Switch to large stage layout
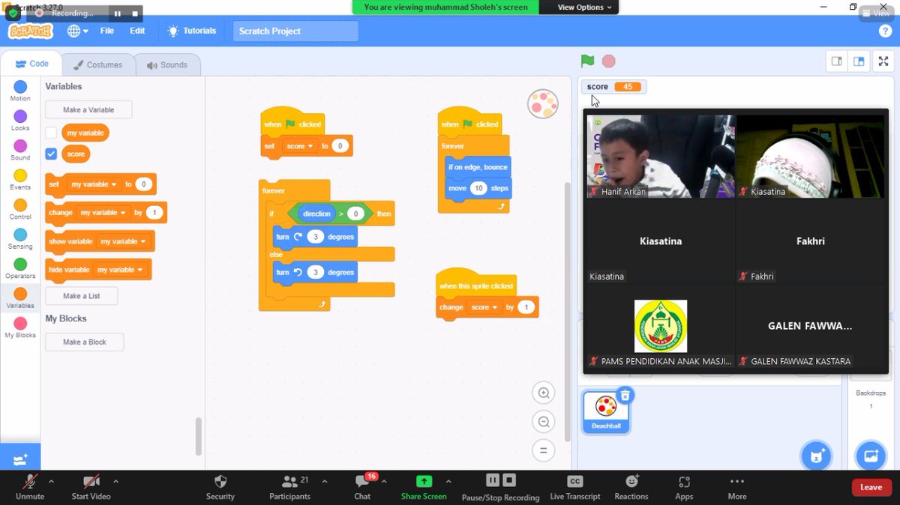 point(859,61)
